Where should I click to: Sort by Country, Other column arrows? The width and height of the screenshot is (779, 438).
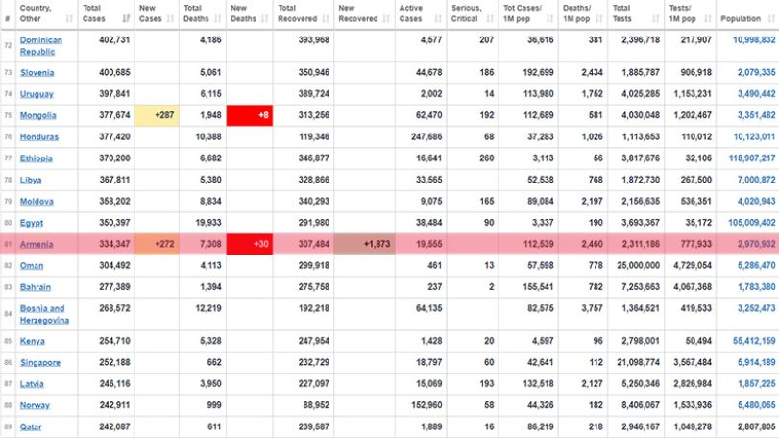pyautogui.click(x=69, y=19)
